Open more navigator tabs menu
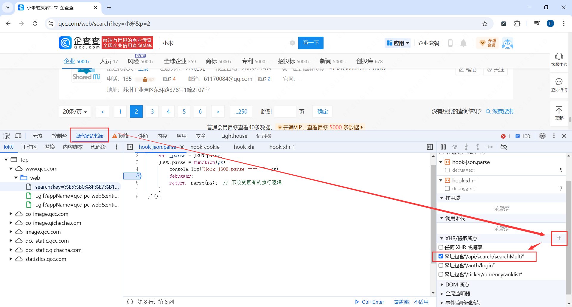Screen dimensions: 572x307 pyautogui.click(x=116, y=147)
